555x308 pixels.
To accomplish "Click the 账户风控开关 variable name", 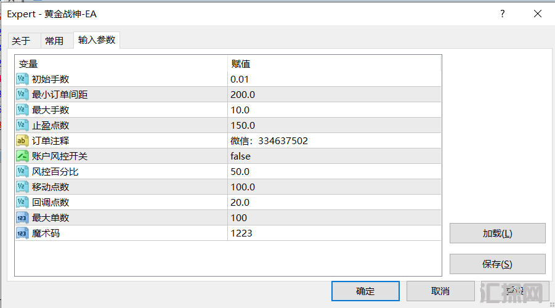I will click(x=60, y=156).
